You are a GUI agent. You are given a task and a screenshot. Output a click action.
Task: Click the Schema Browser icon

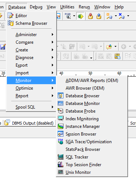pyautogui.click(x=11, y=23)
